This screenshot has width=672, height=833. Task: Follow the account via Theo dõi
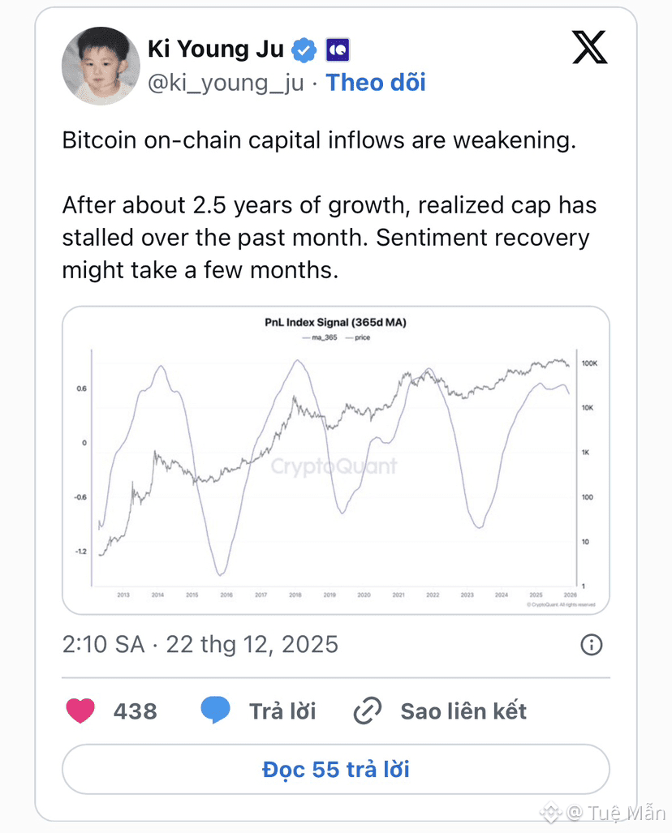376,83
